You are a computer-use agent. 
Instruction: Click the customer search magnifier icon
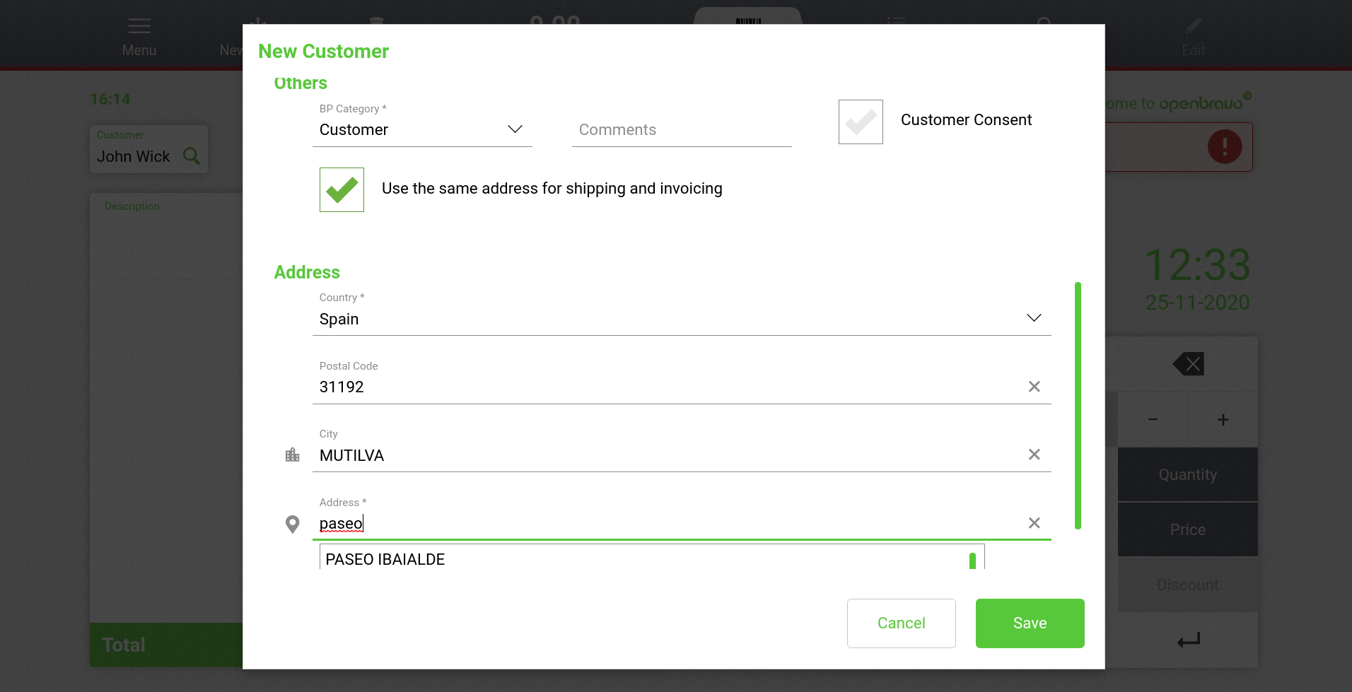pyautogui.click(x=191, y=156)
